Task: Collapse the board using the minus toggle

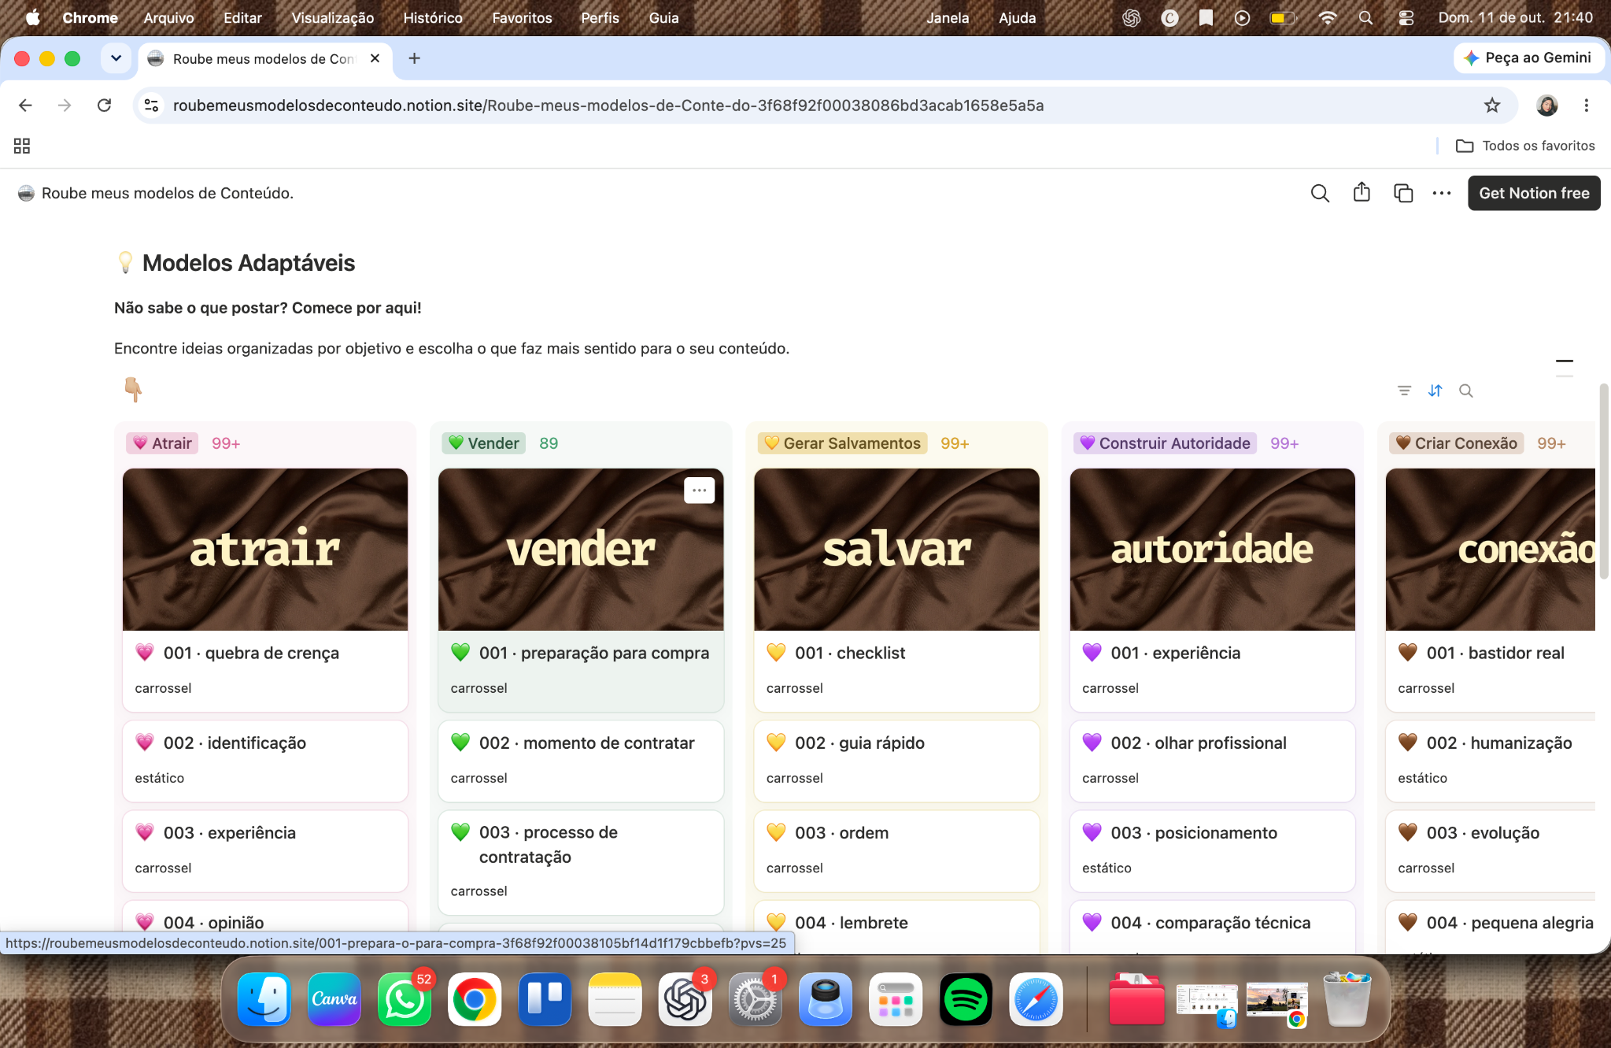Action: pyautogui.click(x=1564, y=361)
